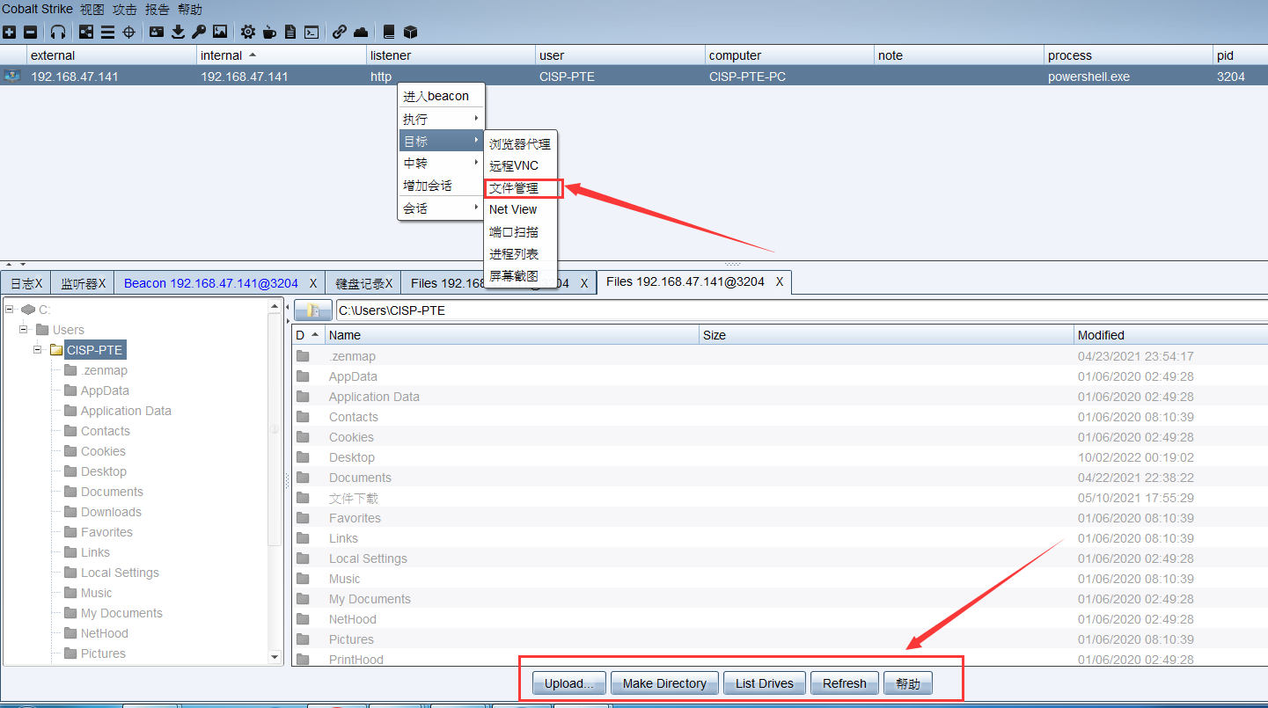Click the coffee cup Java applet icon
The height and width of the screenshot is (708, 1268).
[x=269, y=32]
